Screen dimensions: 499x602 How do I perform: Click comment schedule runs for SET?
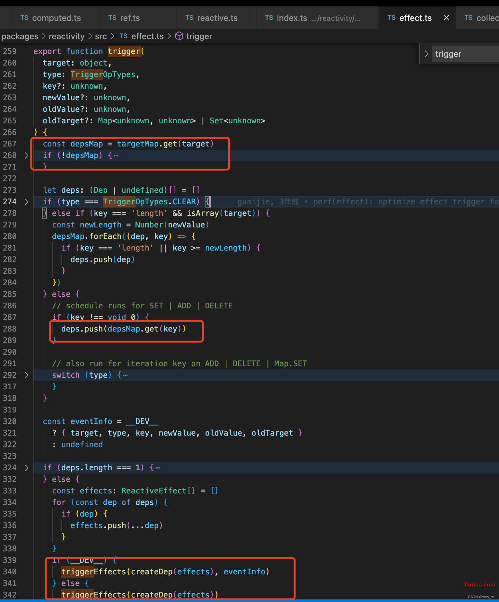tap(142, 306)
